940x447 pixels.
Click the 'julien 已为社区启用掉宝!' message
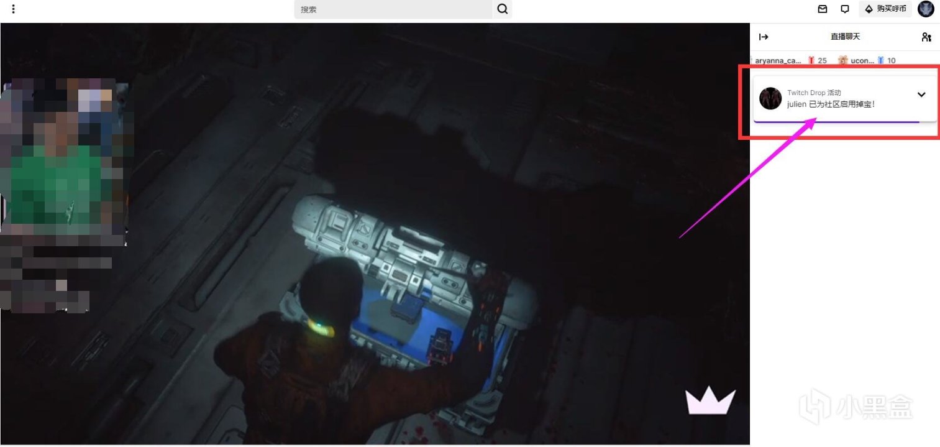(831, 104)
